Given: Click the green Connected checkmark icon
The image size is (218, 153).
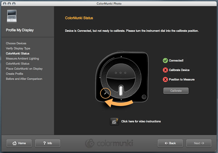Looking at the screenshot, I should pyautogui.click(x=165, y=61).
